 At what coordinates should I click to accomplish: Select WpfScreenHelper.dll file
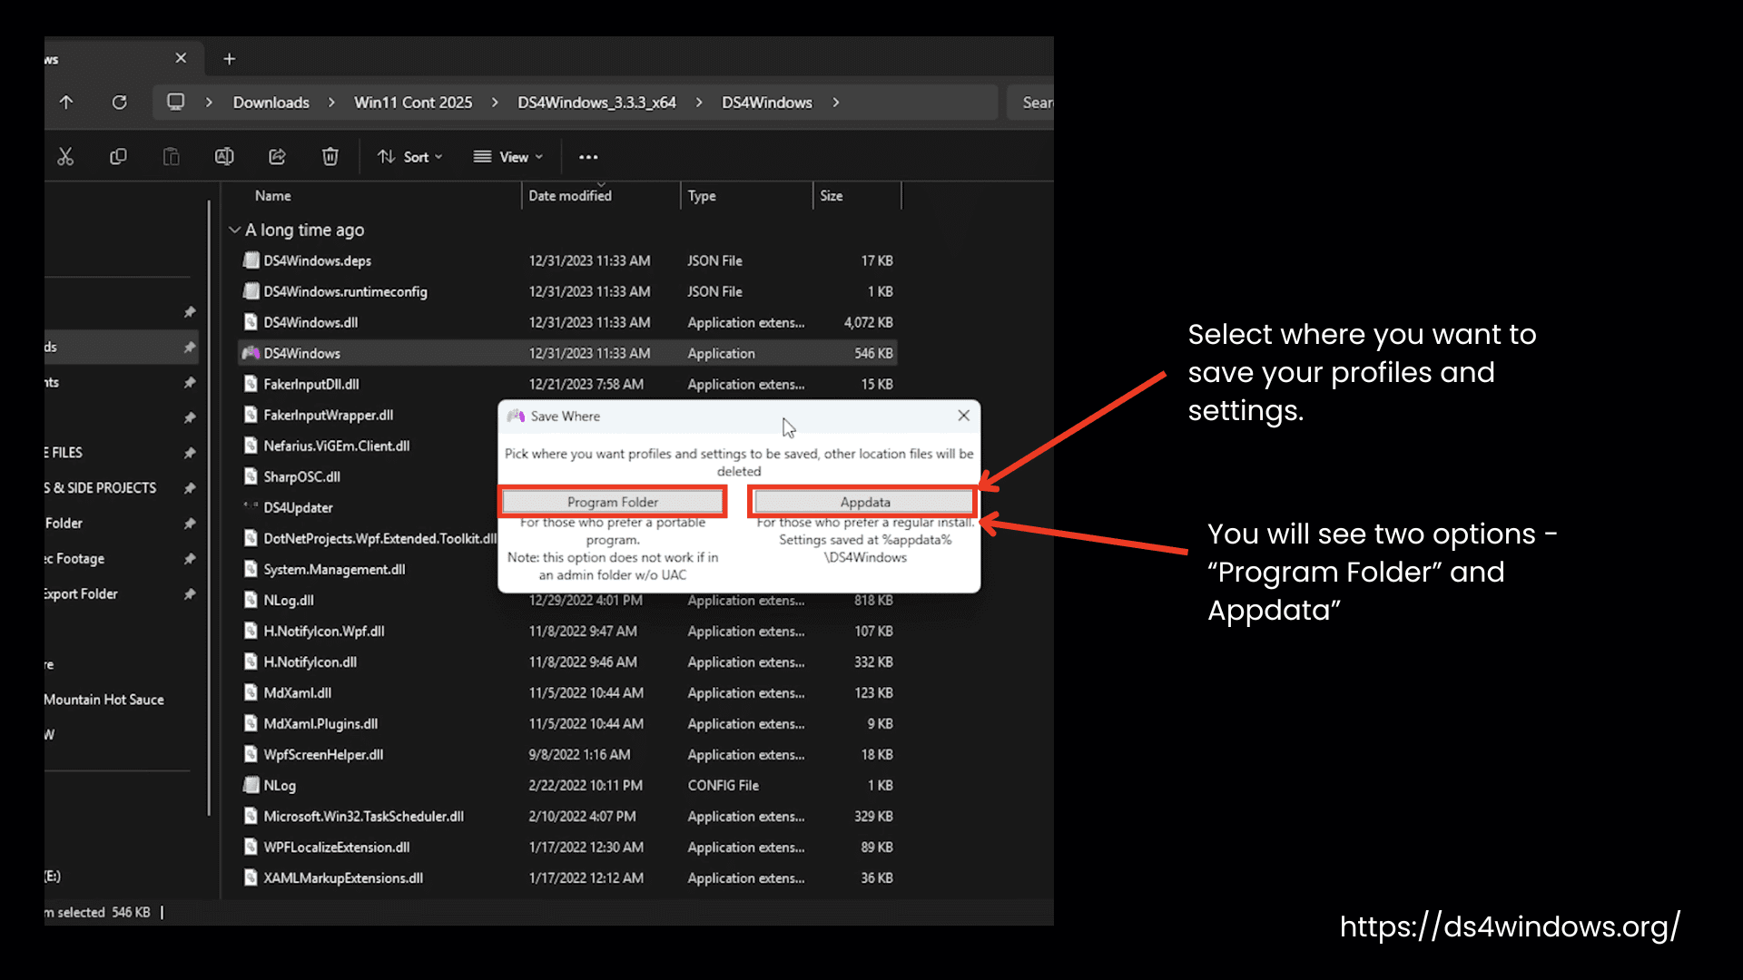click(x=323, y=754)
